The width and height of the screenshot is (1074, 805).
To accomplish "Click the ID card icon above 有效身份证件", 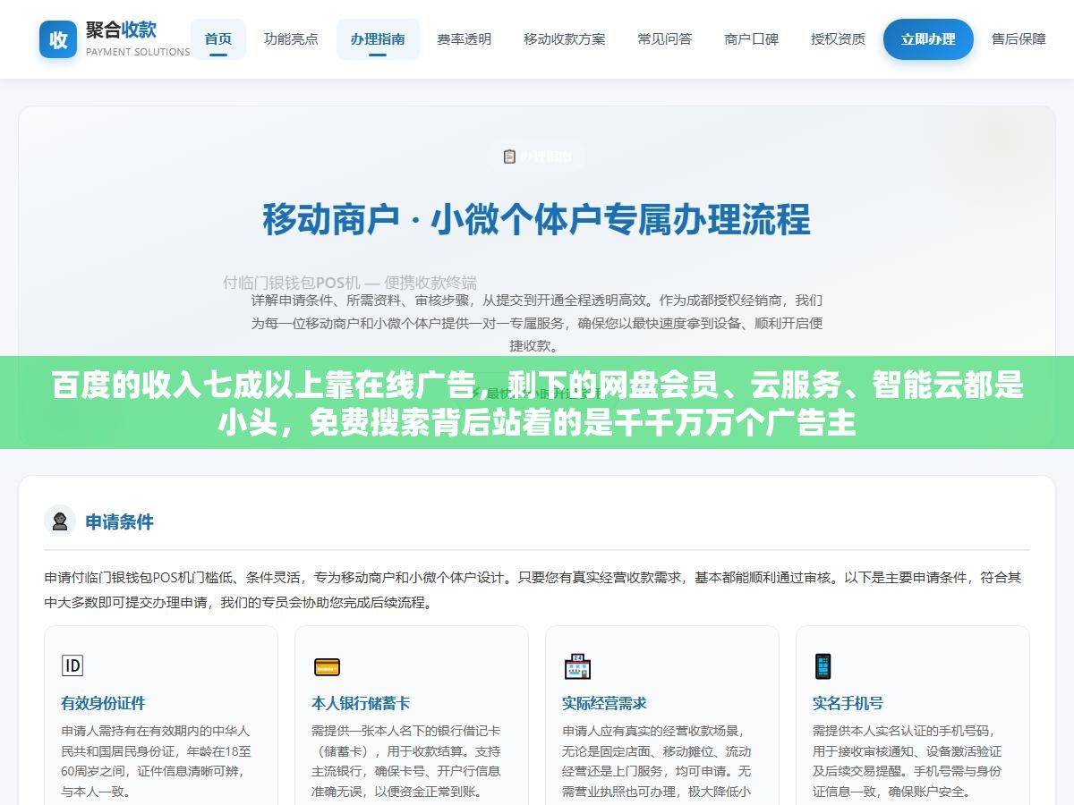I will [x=72, y=666].
